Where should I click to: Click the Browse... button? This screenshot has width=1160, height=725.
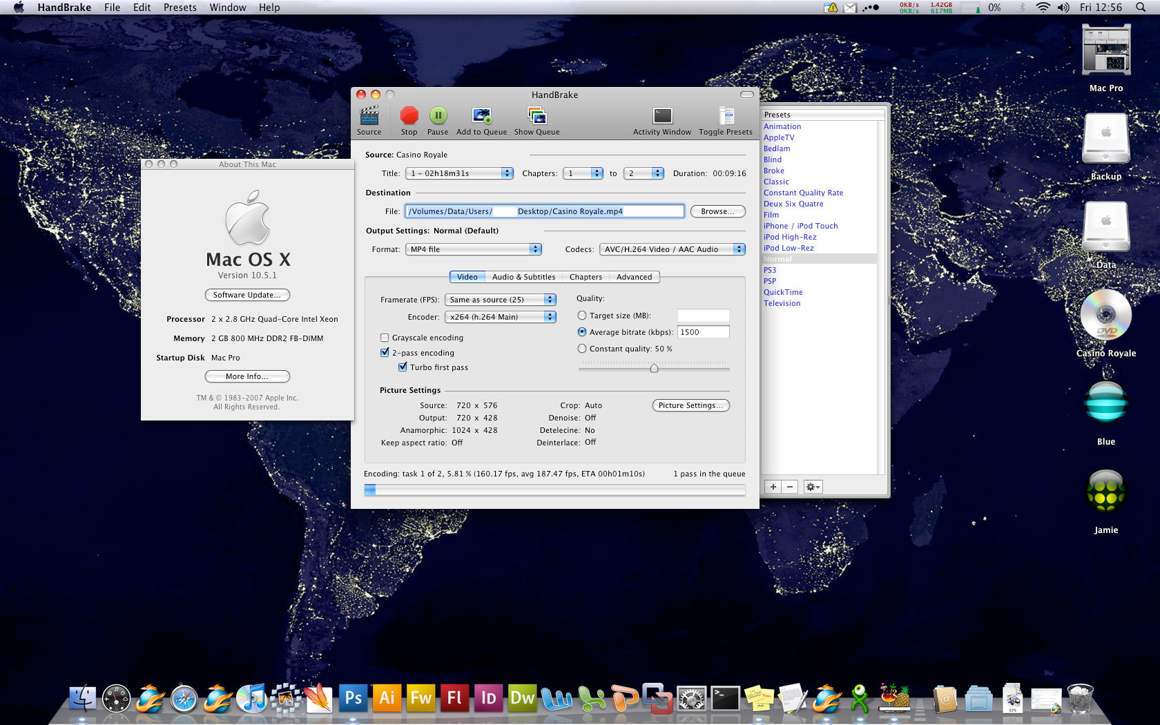718,211
